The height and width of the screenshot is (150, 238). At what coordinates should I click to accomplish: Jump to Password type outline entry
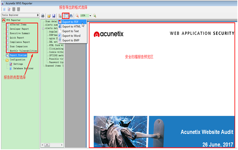click(x=56, y=62)
